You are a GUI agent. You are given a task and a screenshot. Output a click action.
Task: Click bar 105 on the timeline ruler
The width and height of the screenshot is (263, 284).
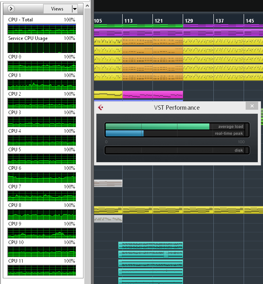tap(98, 21)
